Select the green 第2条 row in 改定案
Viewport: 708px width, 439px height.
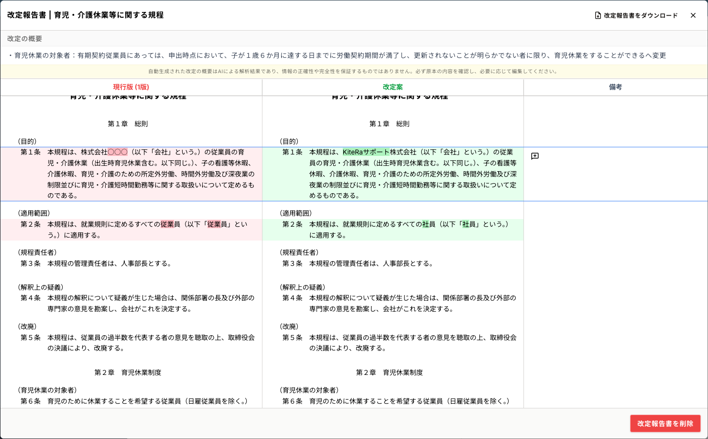[x=392, y=230]
